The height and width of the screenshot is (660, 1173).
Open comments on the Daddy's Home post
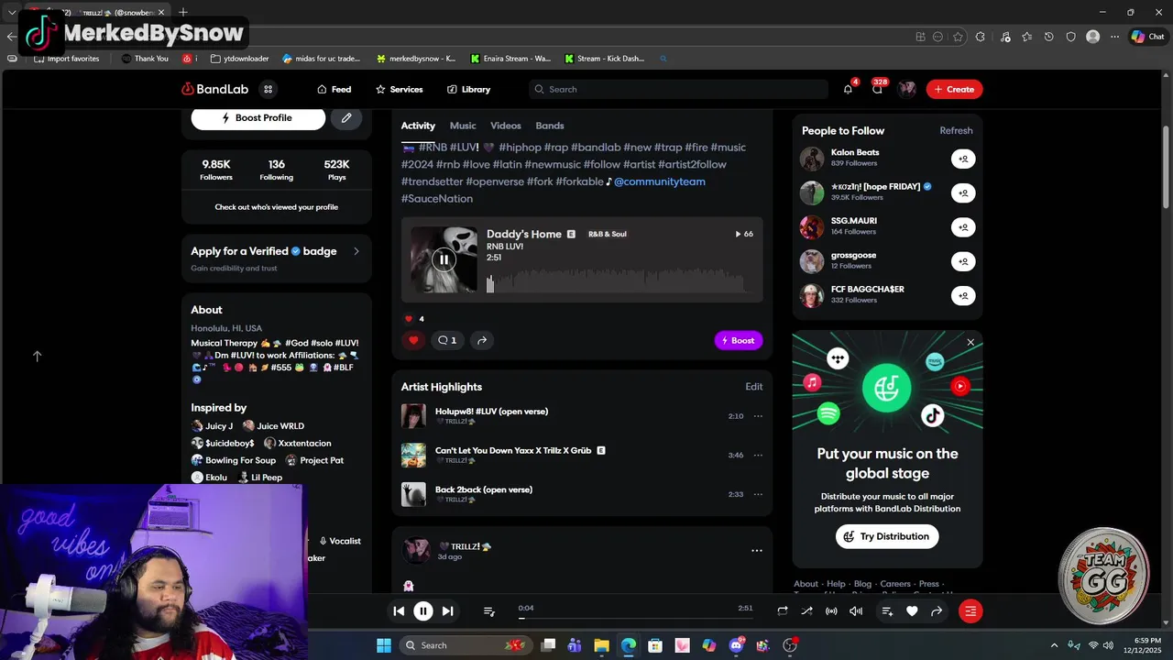coord(447,340)
